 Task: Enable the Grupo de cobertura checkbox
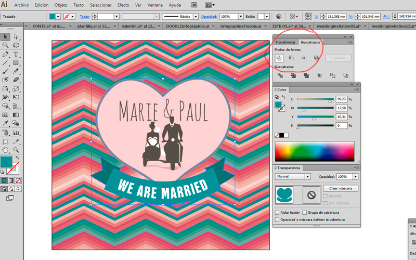click(304, 213)
